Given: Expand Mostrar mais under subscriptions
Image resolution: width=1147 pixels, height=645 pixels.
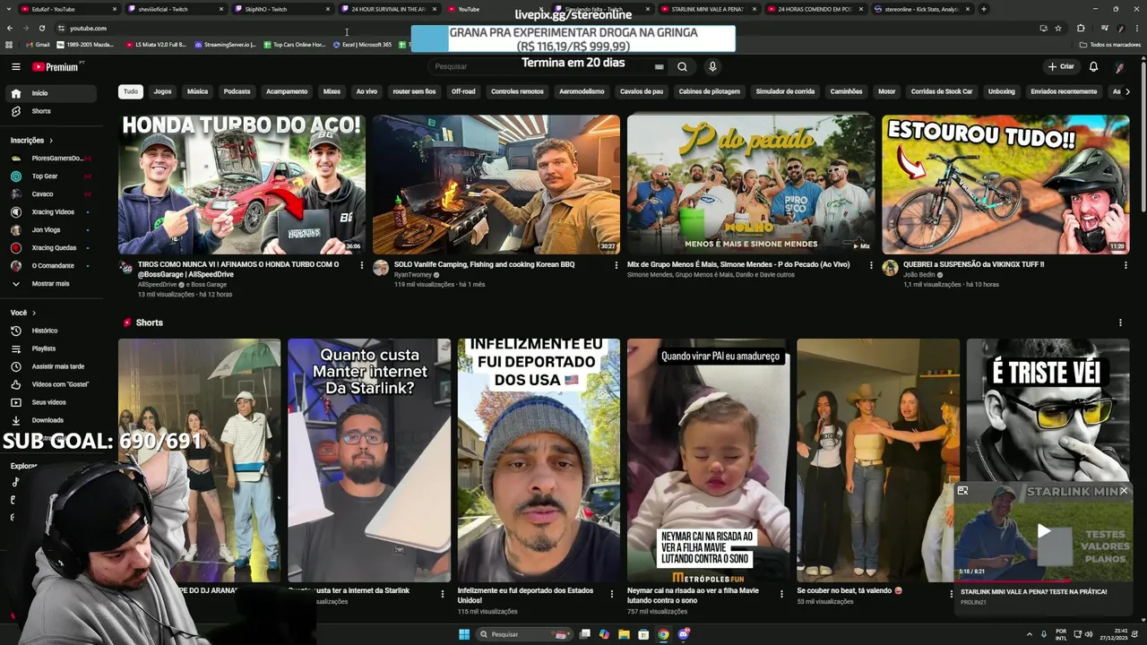Looking at the screenshot, I should coord(52,284).
